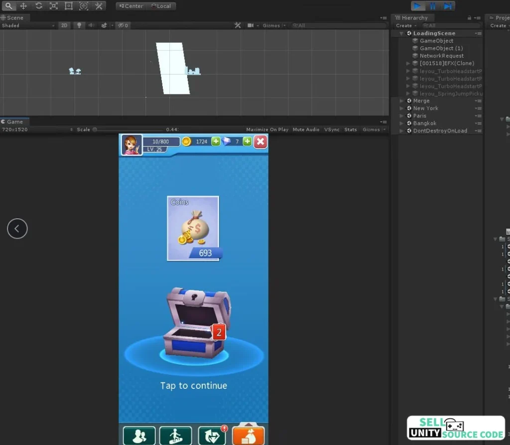Select leyou_SpringJumpPickup object in Hierarchy
This screenshot has width=510, height=445.
[x=448, y=93]
